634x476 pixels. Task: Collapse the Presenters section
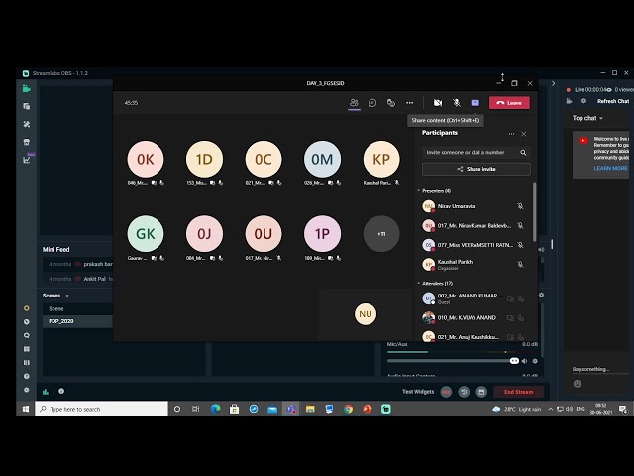[x=419, y=191]
